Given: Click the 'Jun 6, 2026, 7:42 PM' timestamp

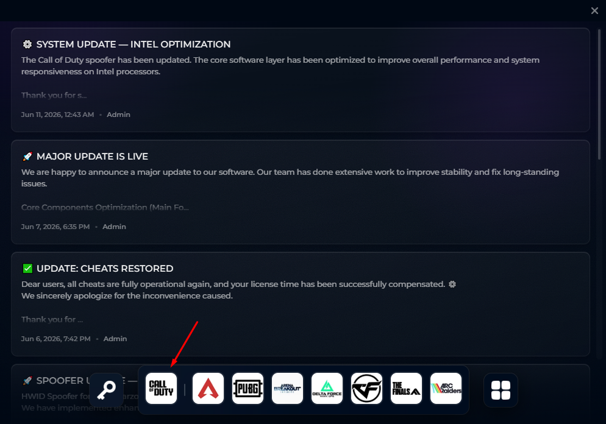Looking at the screenshot, I should tap(55, 339).
